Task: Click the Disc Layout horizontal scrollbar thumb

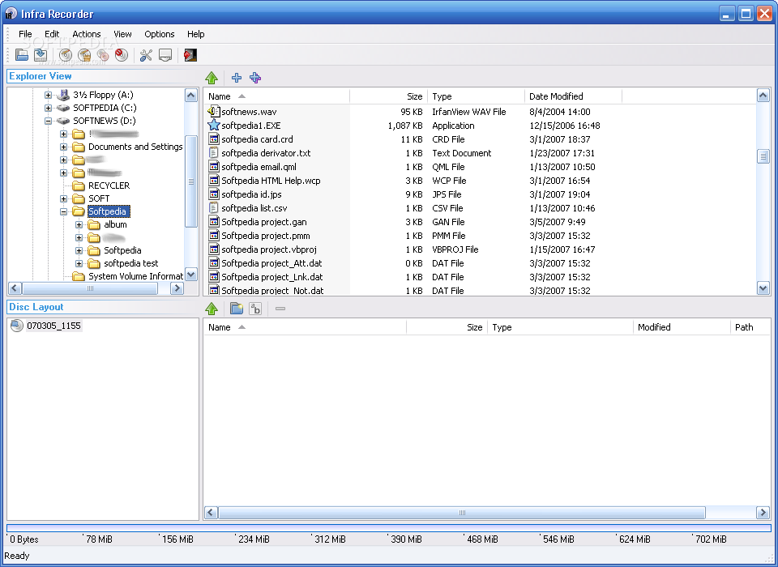Action: [462, 513]
